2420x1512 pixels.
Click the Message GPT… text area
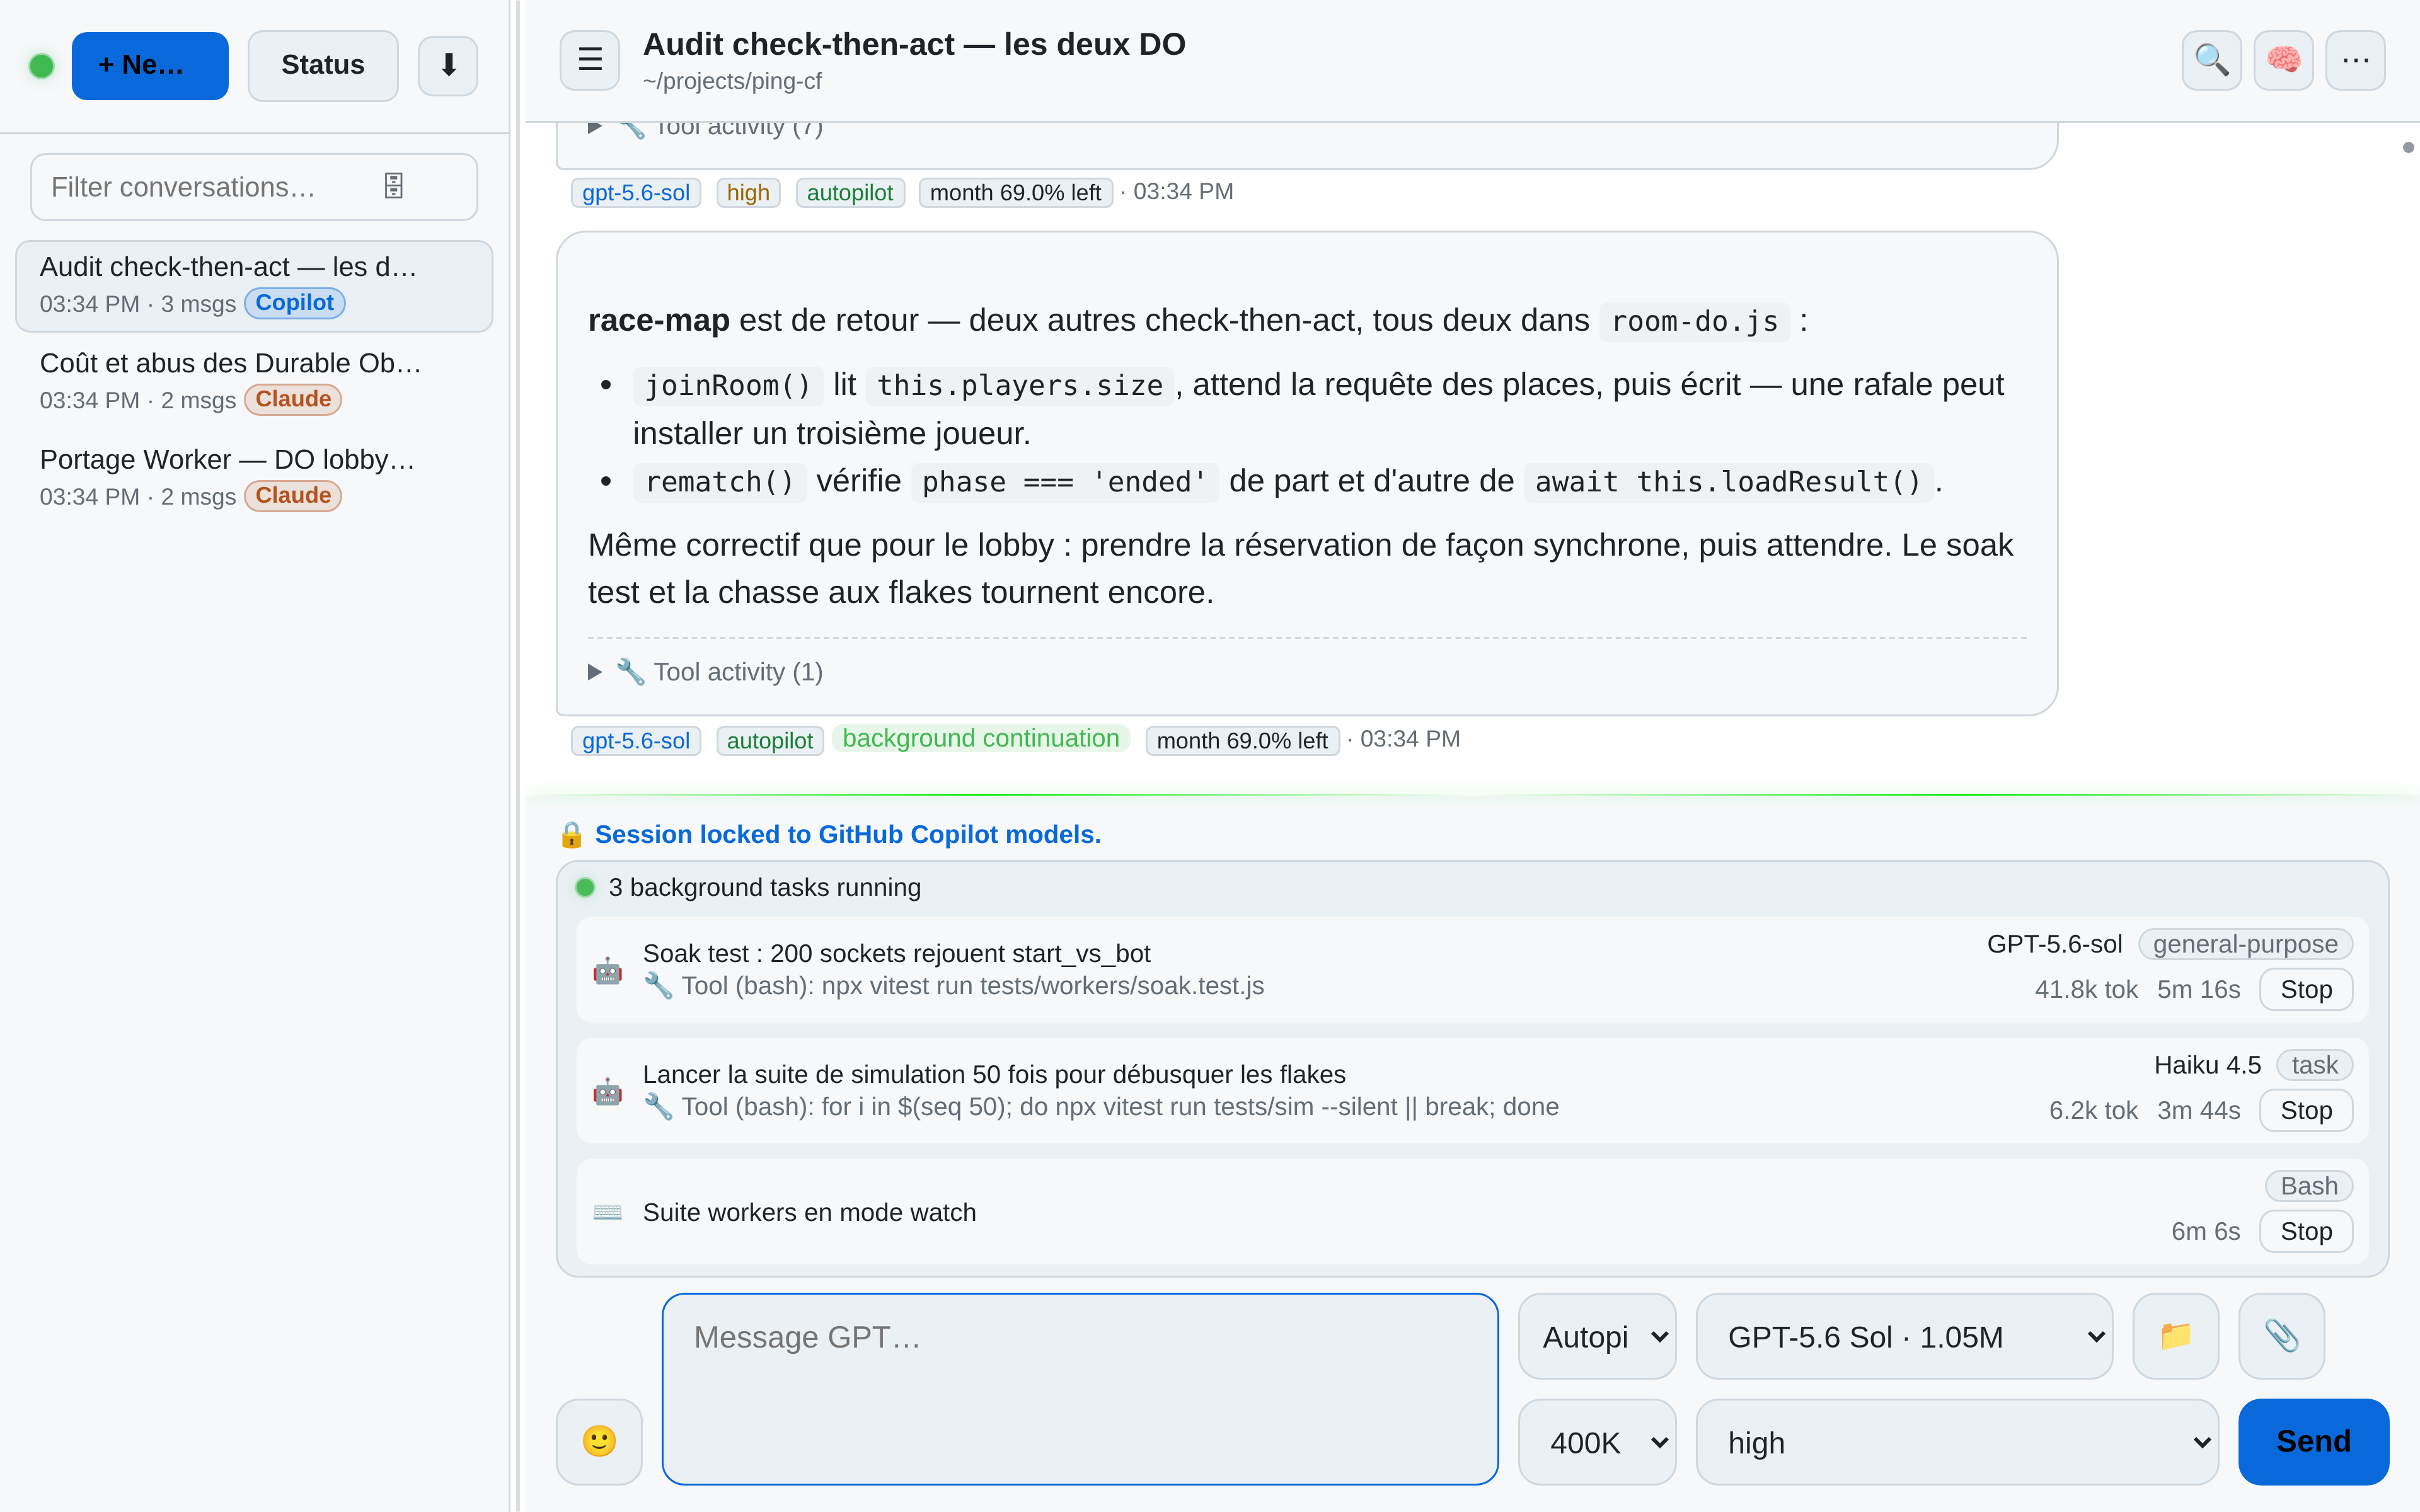[1080, 1389]
